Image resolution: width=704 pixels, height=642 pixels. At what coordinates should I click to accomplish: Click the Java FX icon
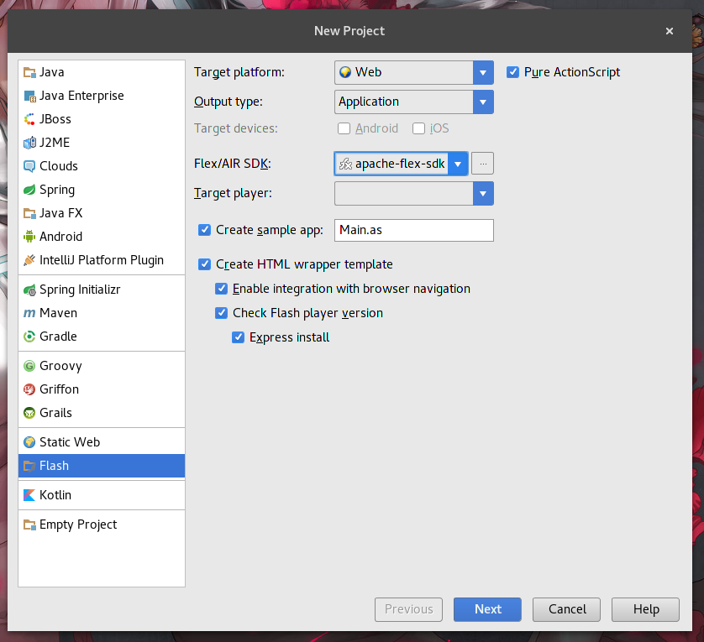pyautogui.click(x=29, y=213)
